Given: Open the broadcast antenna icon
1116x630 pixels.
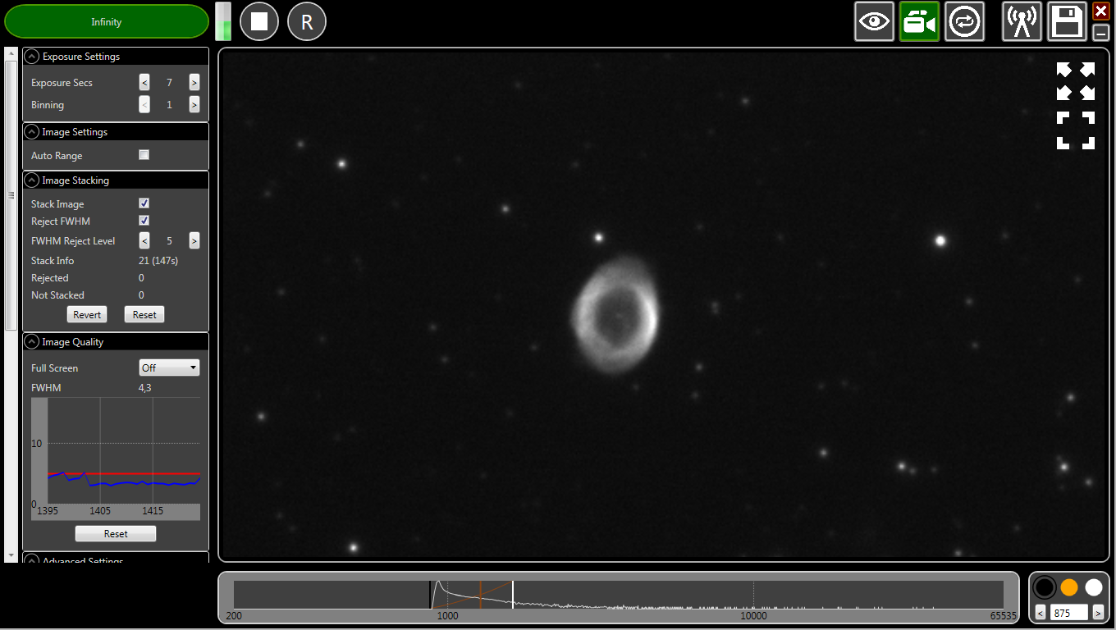Looking at the screenshot, I should pyautogui.click(x=1022, y=21).
